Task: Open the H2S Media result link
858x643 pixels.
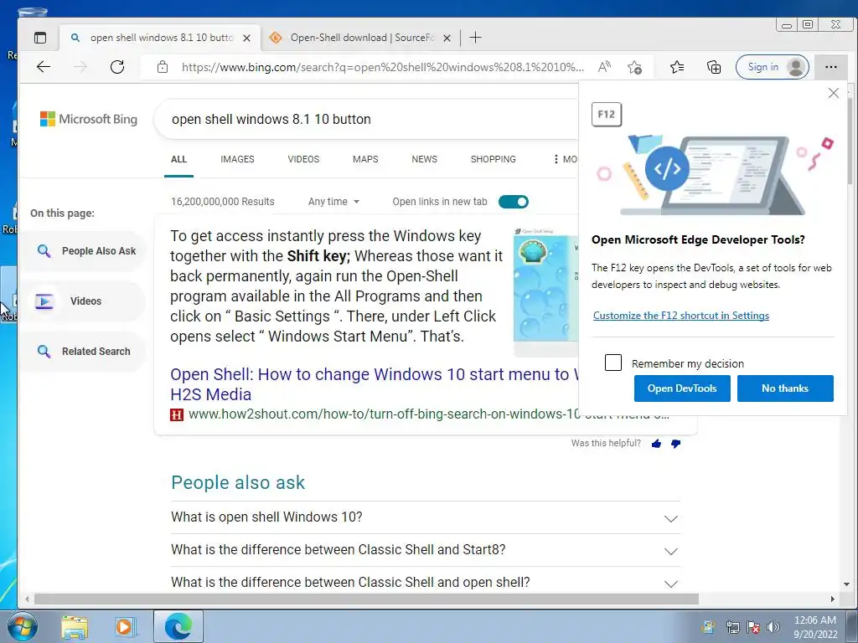Action: coord(375,383)
